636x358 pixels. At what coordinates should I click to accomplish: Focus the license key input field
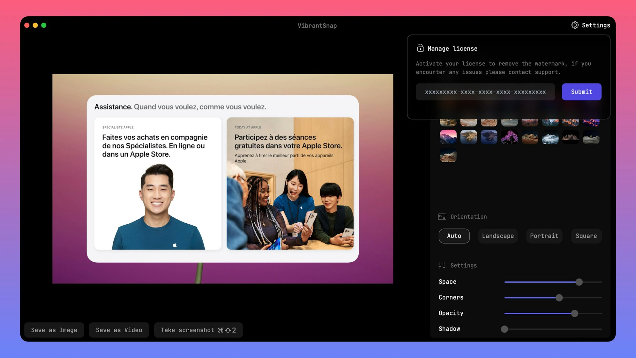coord(485,92)
